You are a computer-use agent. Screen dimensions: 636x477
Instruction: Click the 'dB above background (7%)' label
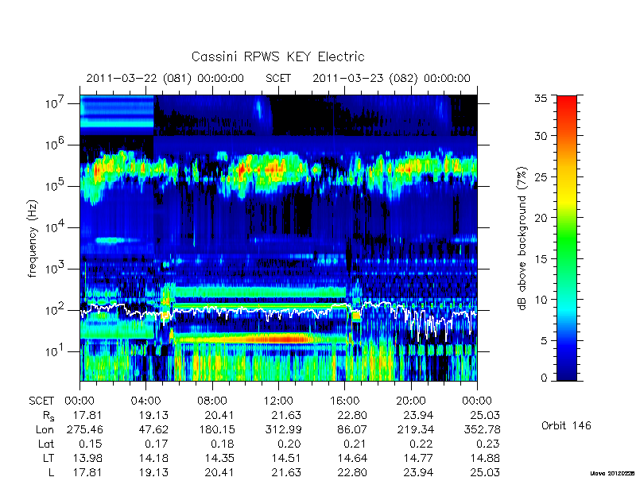[523, 238]
